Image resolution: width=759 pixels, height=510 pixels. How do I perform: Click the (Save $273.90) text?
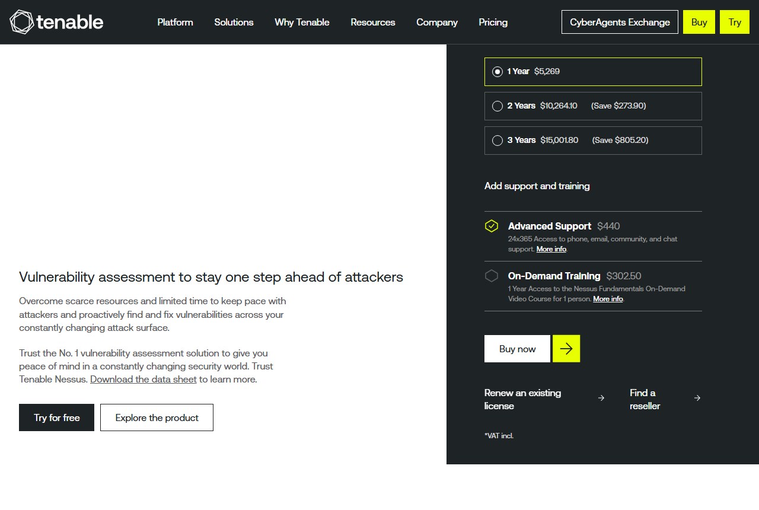(x=618, y=106)
